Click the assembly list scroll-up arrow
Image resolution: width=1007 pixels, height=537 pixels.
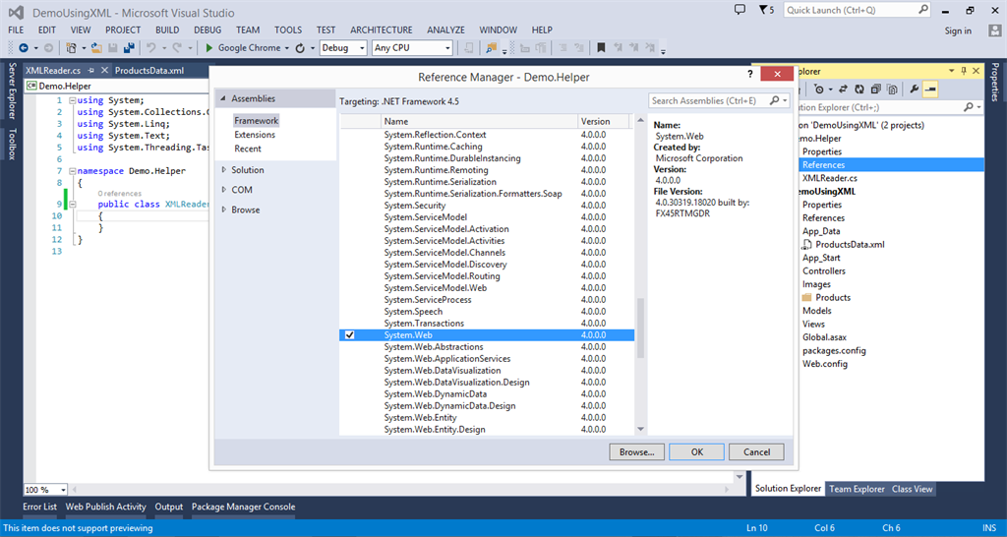(x=640, y=121)
